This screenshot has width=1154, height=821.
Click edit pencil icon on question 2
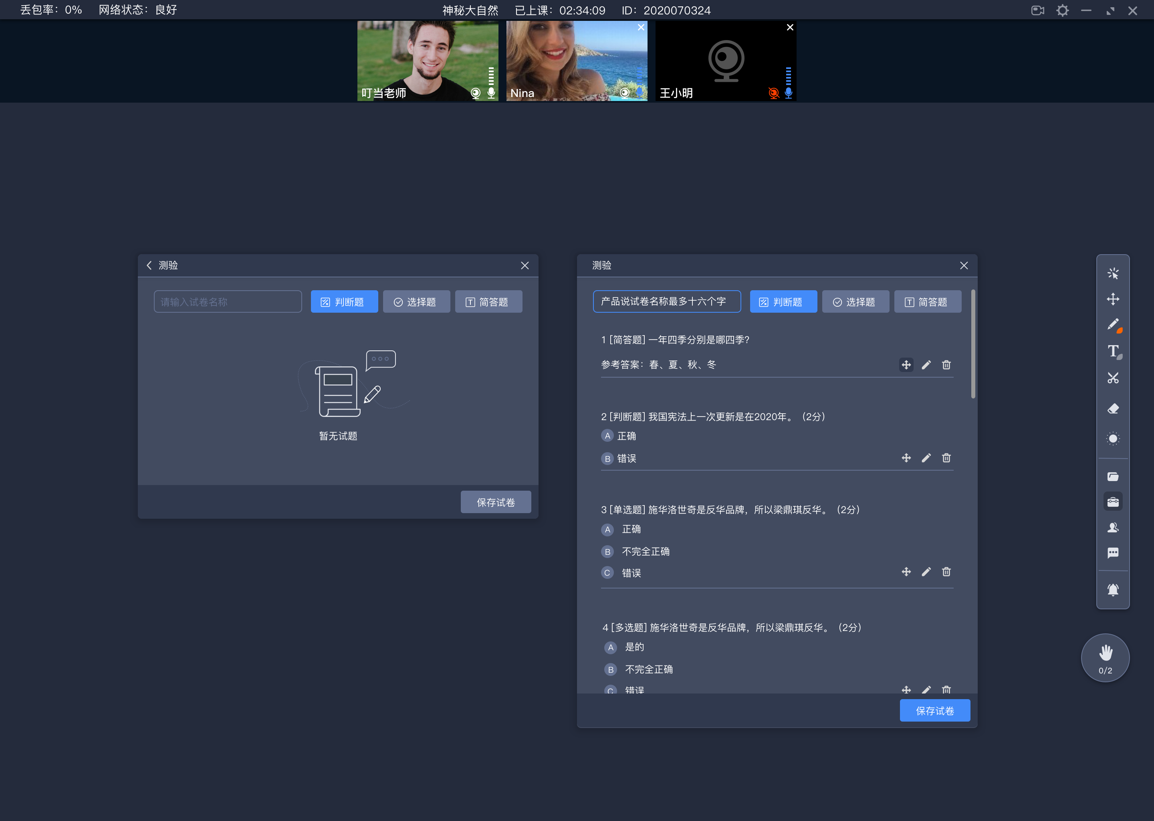coord(926,457)
